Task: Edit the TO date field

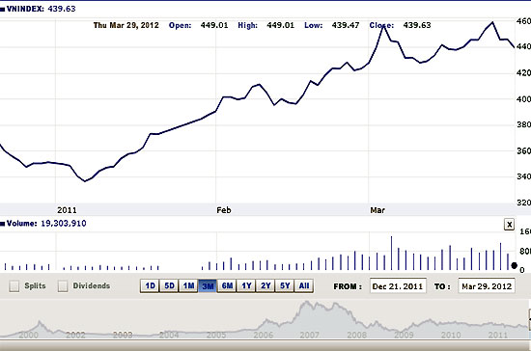Action: (487, 286)
